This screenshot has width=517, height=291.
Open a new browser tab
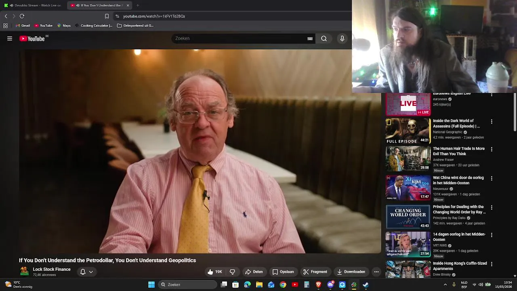click(x=138, y=5)
